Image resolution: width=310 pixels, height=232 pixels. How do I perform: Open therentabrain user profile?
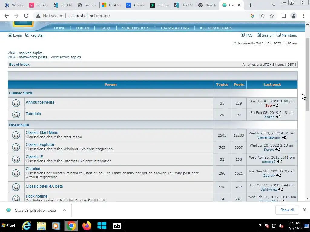(x=269, y=137)
